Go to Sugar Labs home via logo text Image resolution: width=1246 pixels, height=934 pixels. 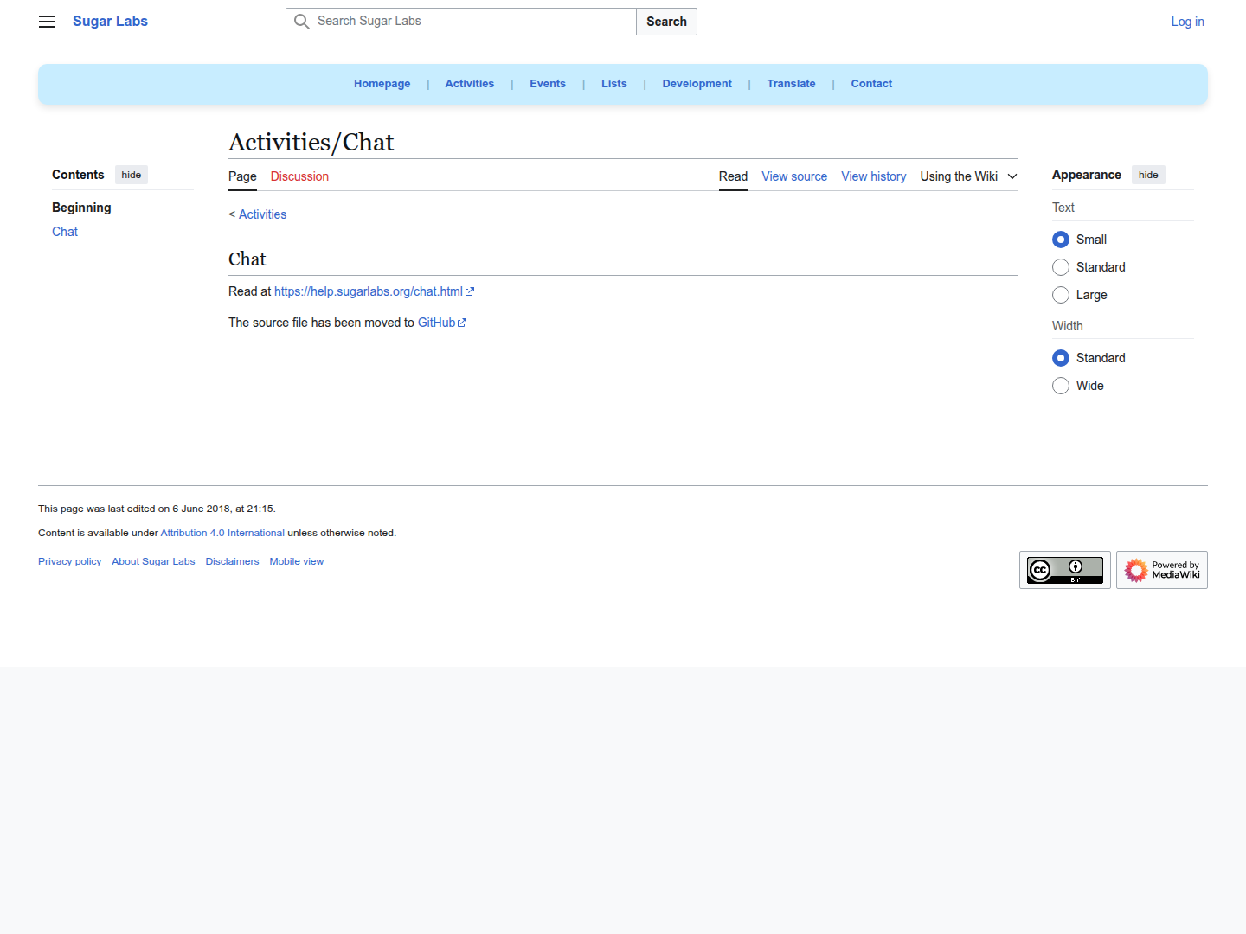click(x=110, y=22)
